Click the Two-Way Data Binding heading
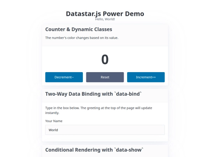 coord(93,94)
